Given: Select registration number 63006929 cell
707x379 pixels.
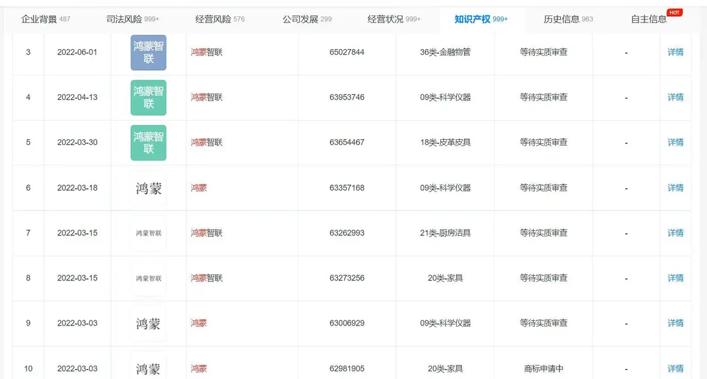Looking at the screenshot, I should 347,324.
